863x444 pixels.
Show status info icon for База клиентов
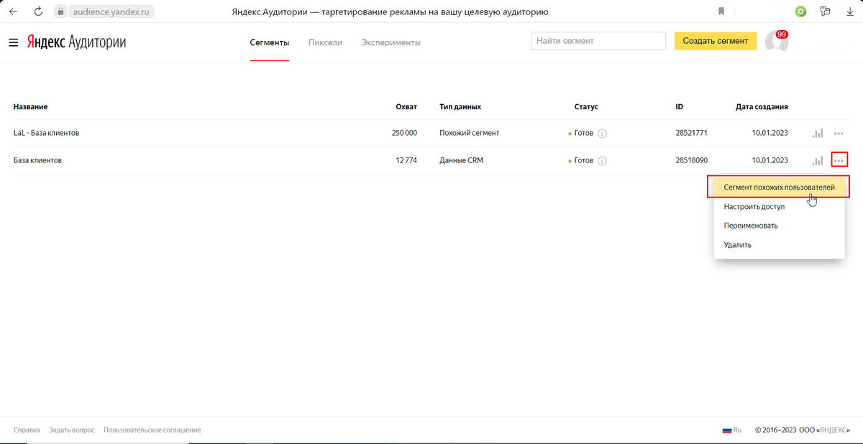click(x=603, y=161)
